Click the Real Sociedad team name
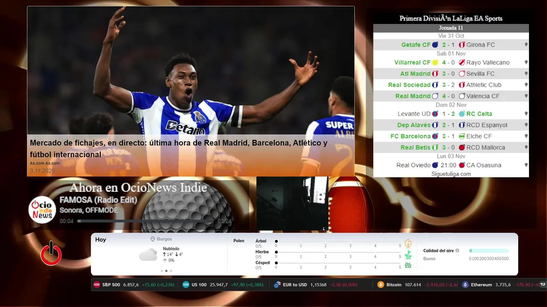 pos(409,85)
